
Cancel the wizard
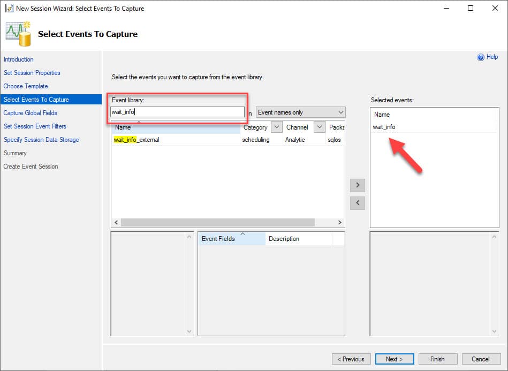481,359
